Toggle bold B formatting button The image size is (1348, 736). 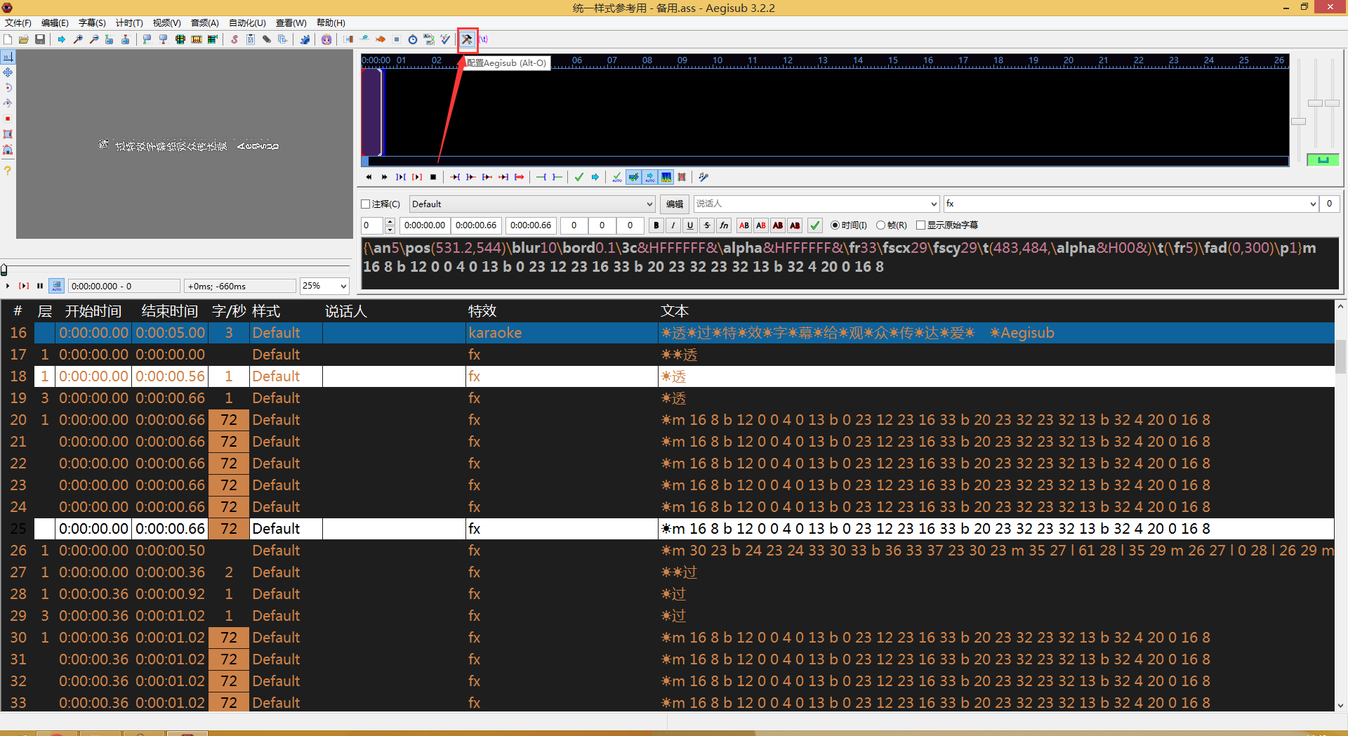(656, 225)
